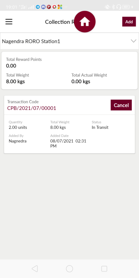
Task: Open transaction code CPB/2021/07/00001
Action: [31, 108]
